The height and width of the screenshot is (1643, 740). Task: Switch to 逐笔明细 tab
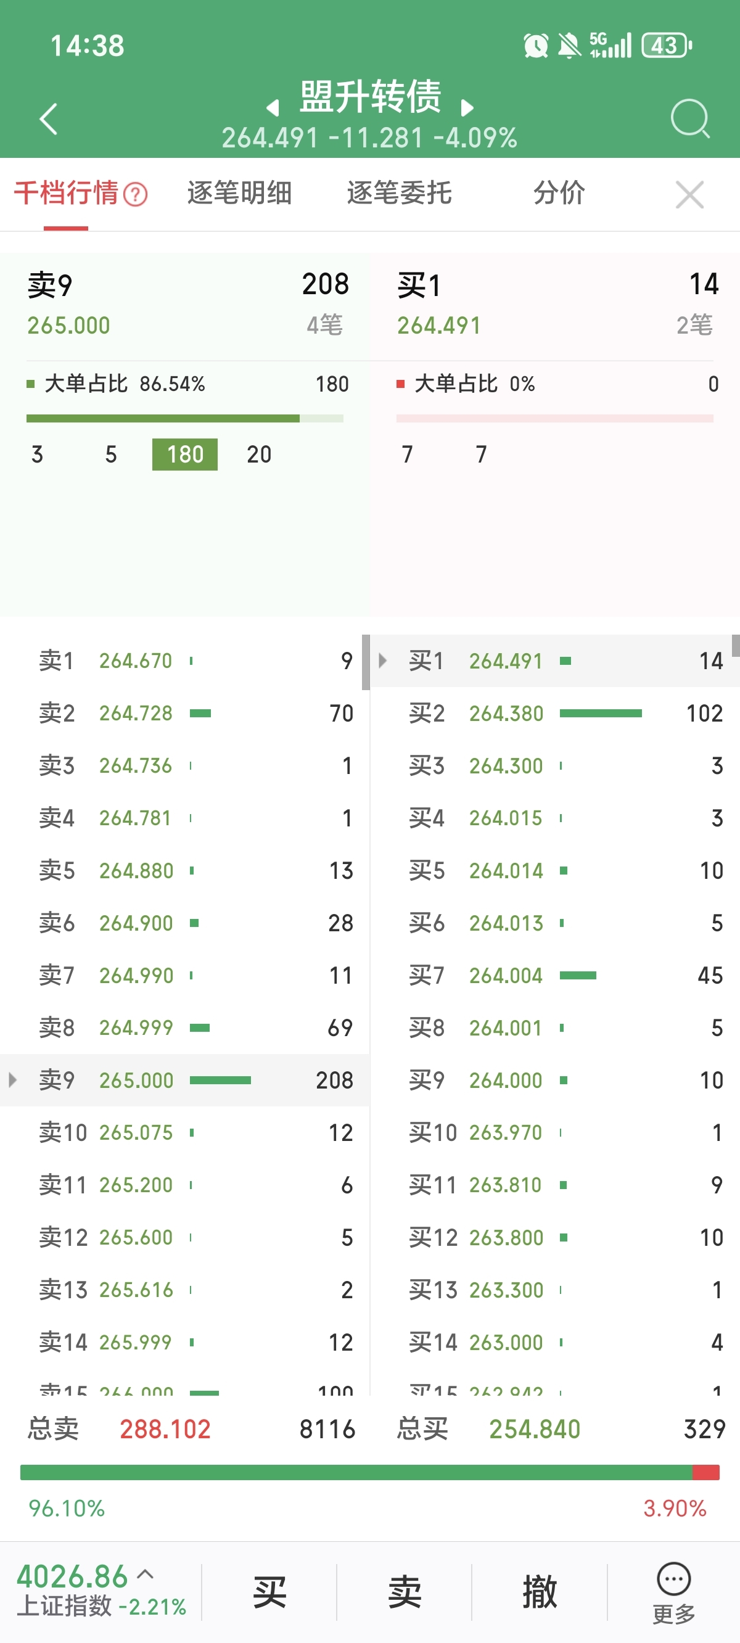tap(239, 193)
